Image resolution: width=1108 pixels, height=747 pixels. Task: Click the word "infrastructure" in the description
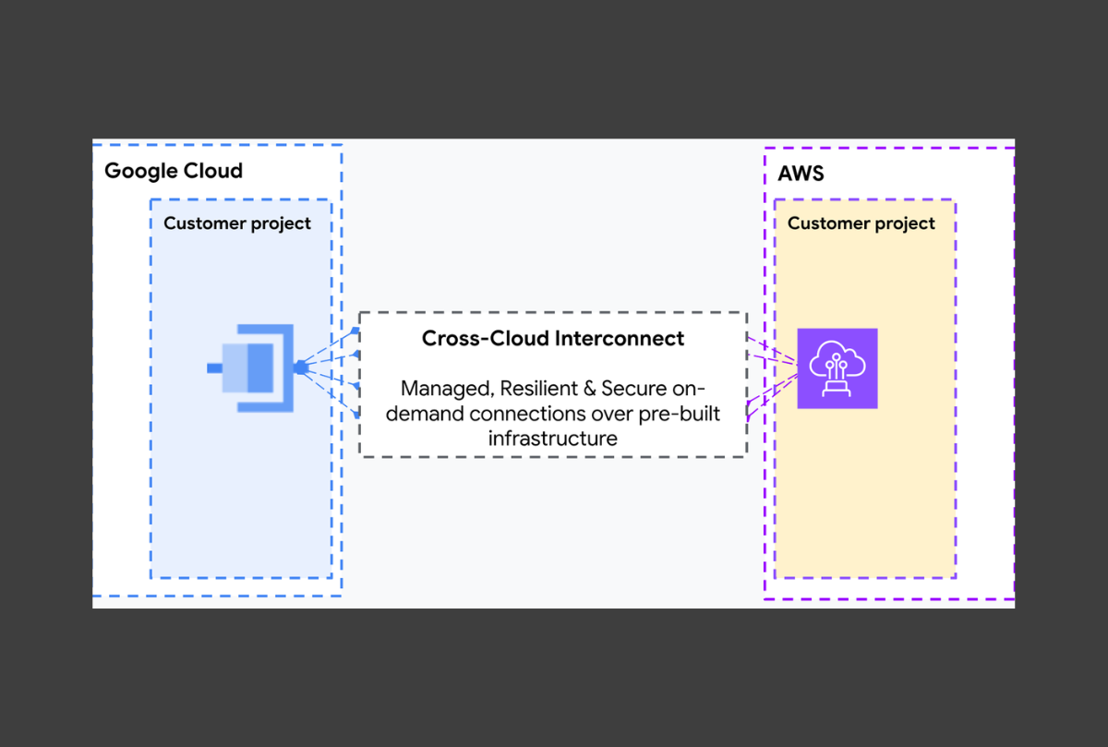coord(553,438)
